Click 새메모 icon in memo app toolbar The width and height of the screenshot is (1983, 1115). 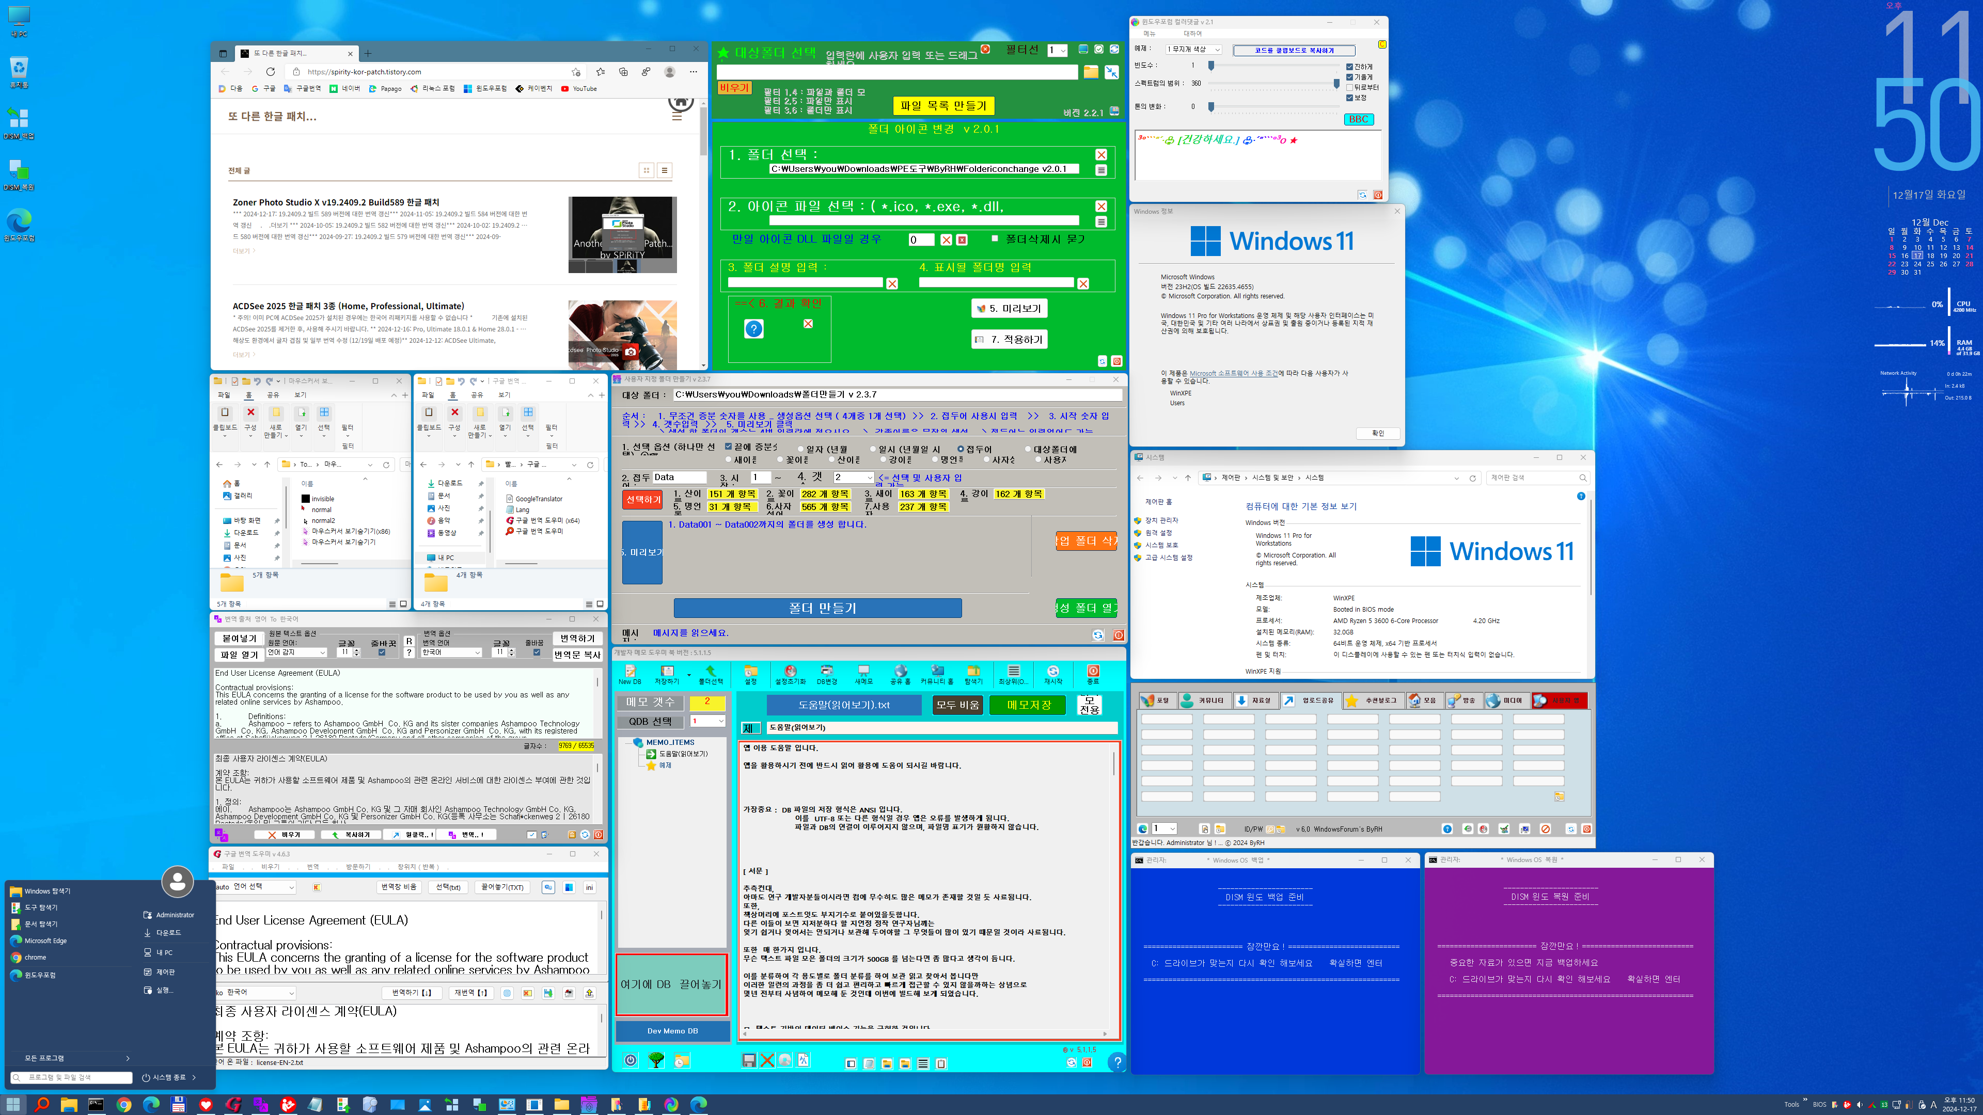(x=864, y=674)
